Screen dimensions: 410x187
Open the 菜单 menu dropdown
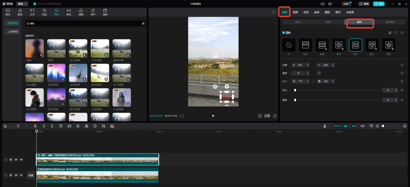pyautogui.click(x=22, y=4)
